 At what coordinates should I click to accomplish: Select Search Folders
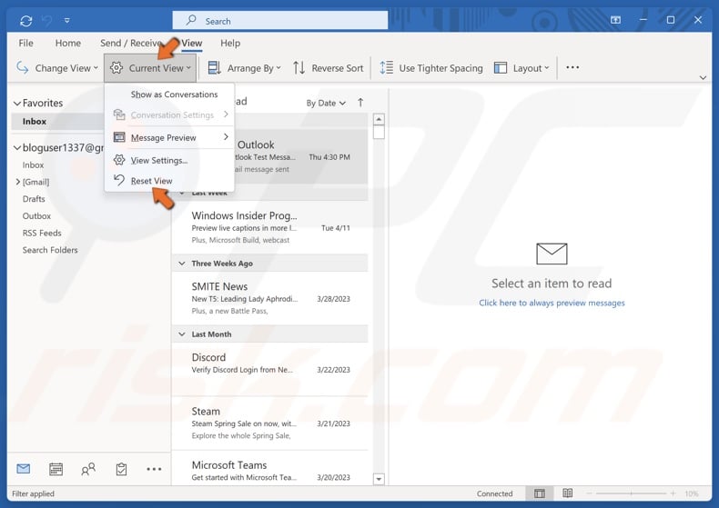tap(50, 250)
